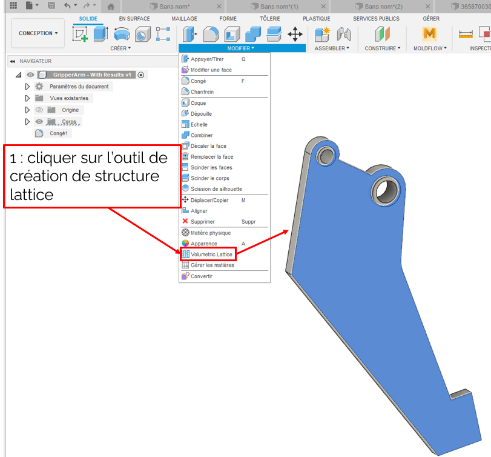Open the CONCEPTION workspace dropdown
The height and width of the screenshot is (457, 491).
point(38,33)
